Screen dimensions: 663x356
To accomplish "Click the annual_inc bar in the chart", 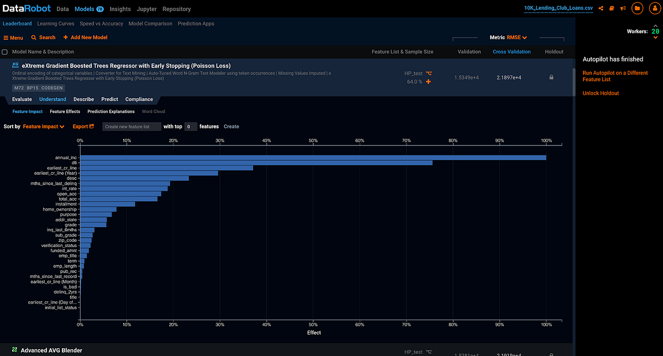I will tap(313, 158).
